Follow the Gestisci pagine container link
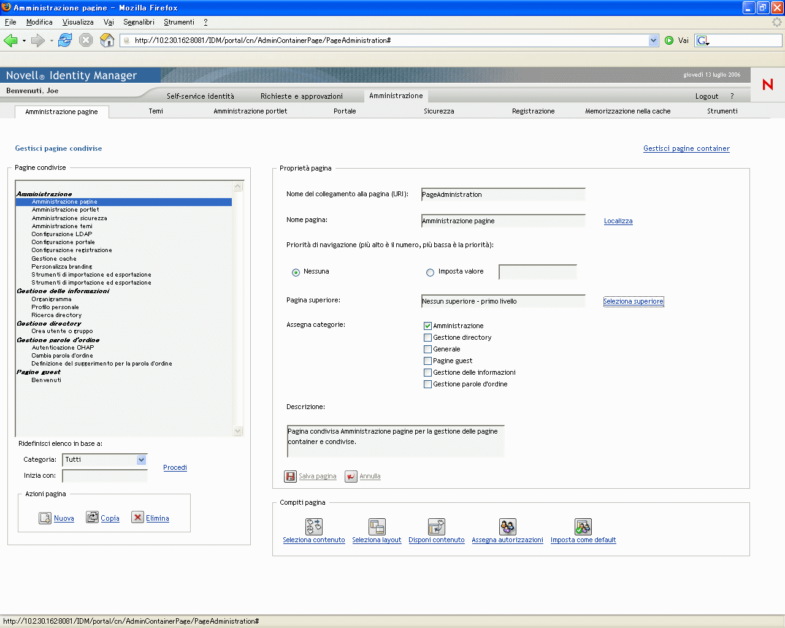Viewport: 785px width, 628px height. point(686,148)
